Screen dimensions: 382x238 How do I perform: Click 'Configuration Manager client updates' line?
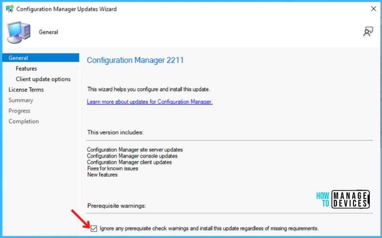(x=129, y=162)
